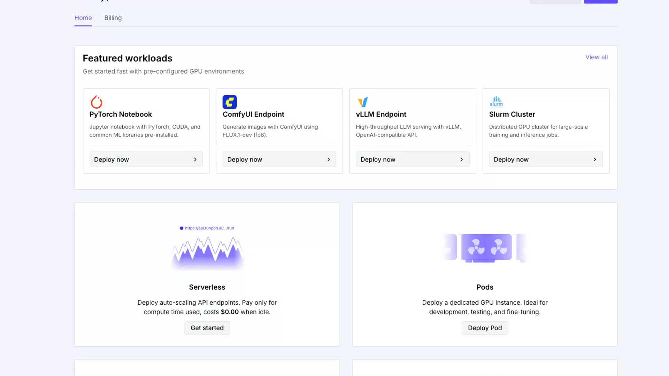Viewport: 669px width, 376px height.
Task: Click the PyTorch flame logo icon
Action: click(97, 102)
